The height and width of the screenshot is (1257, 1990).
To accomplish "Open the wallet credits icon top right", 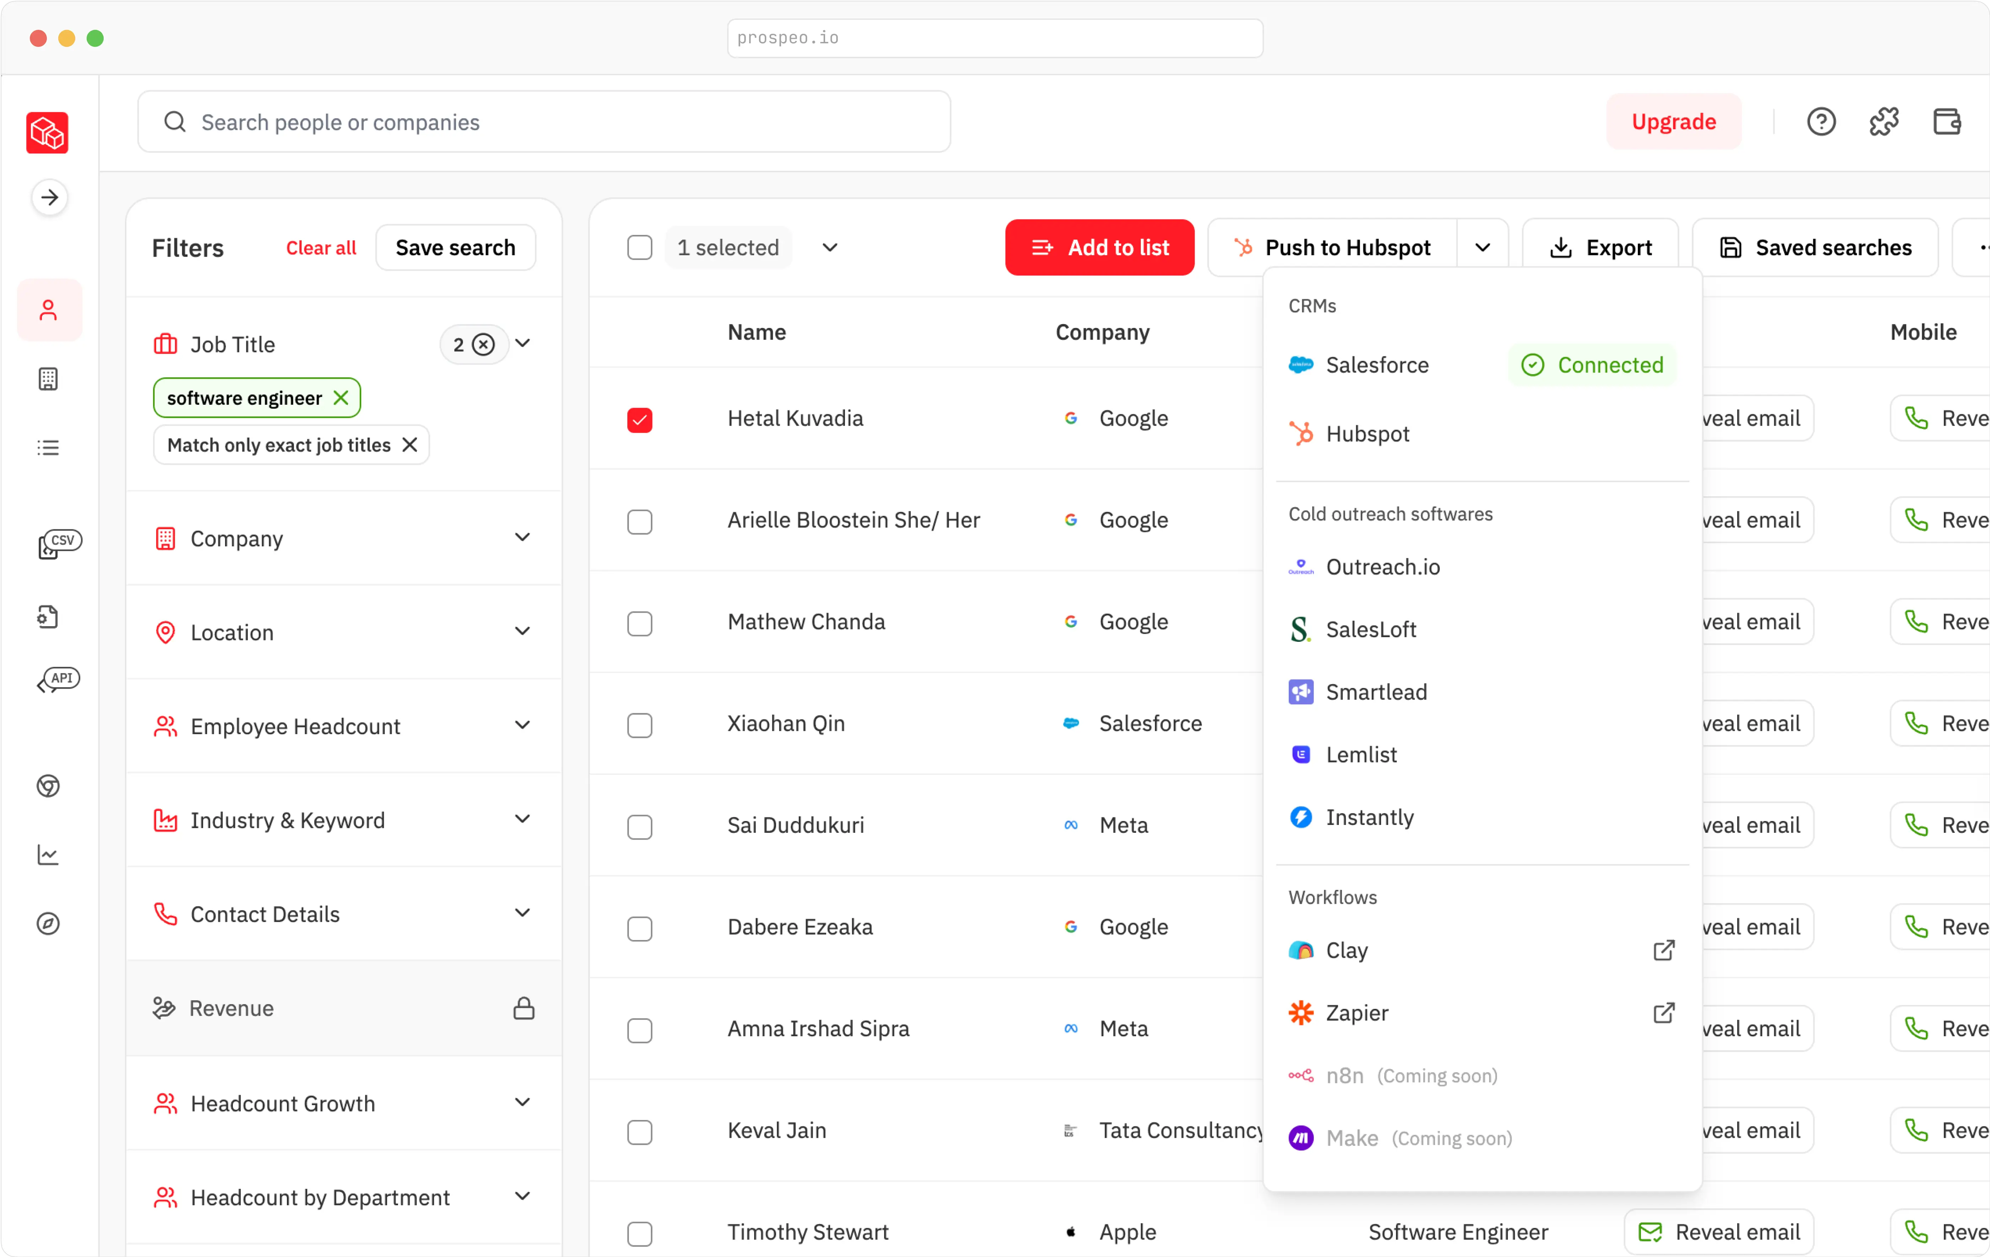I will coord(1948,121).
